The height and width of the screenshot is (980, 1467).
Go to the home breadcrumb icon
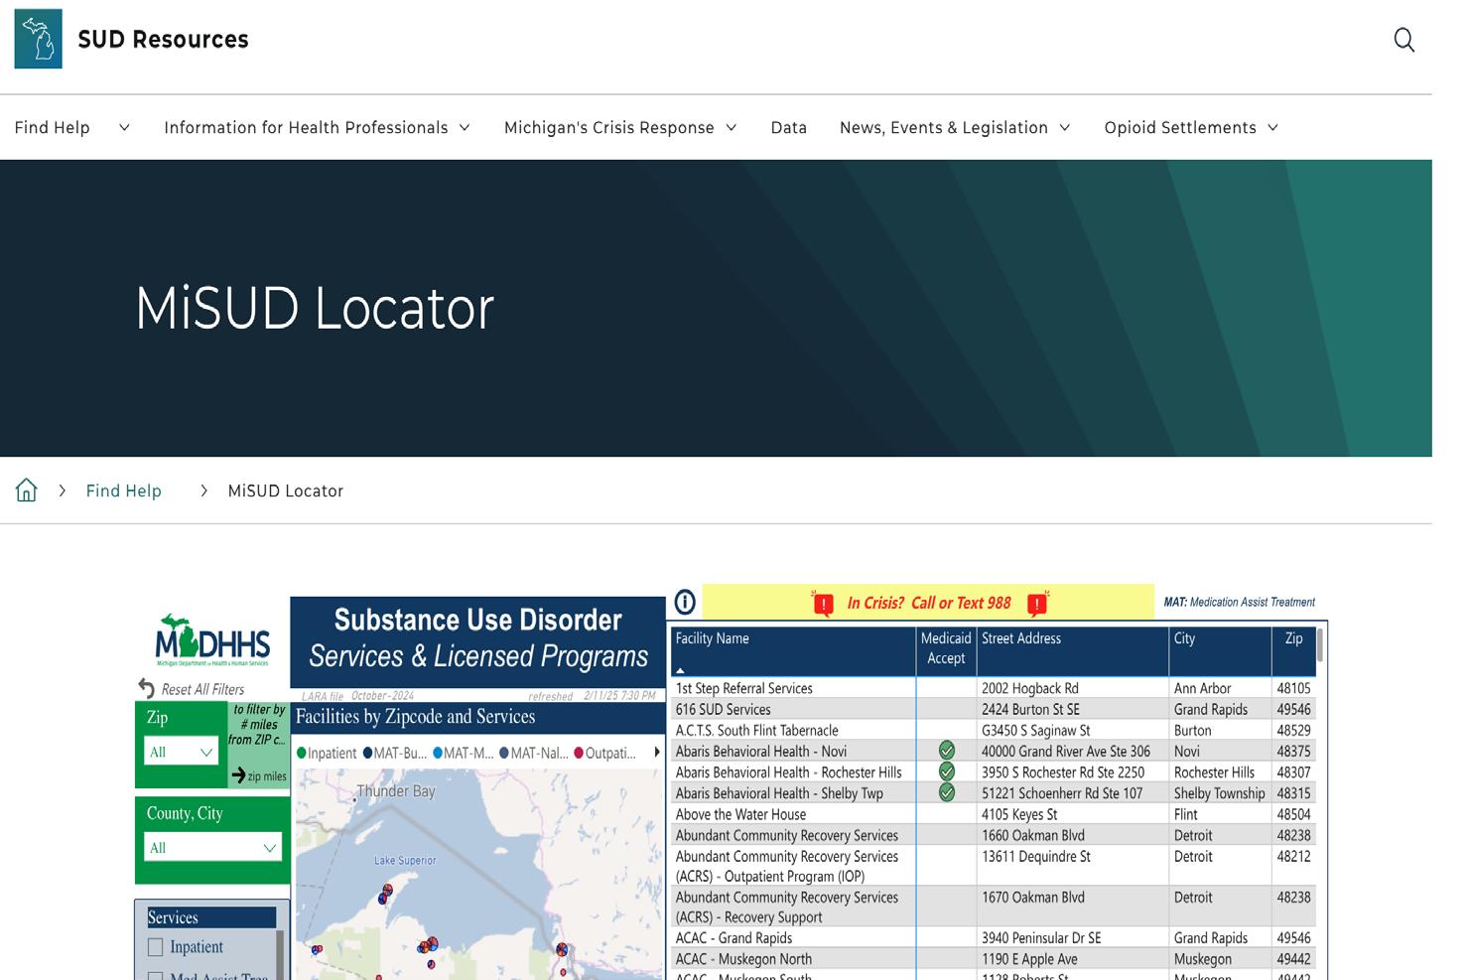26,490
